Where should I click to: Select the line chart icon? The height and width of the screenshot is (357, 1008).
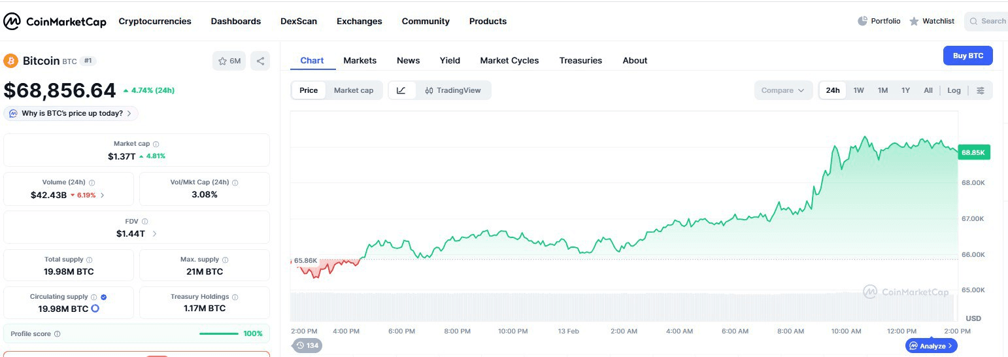pos(401,90)
